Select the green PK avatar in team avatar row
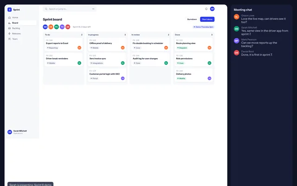The width and height of the screenshot is (297, 186). tap(57, 27)
